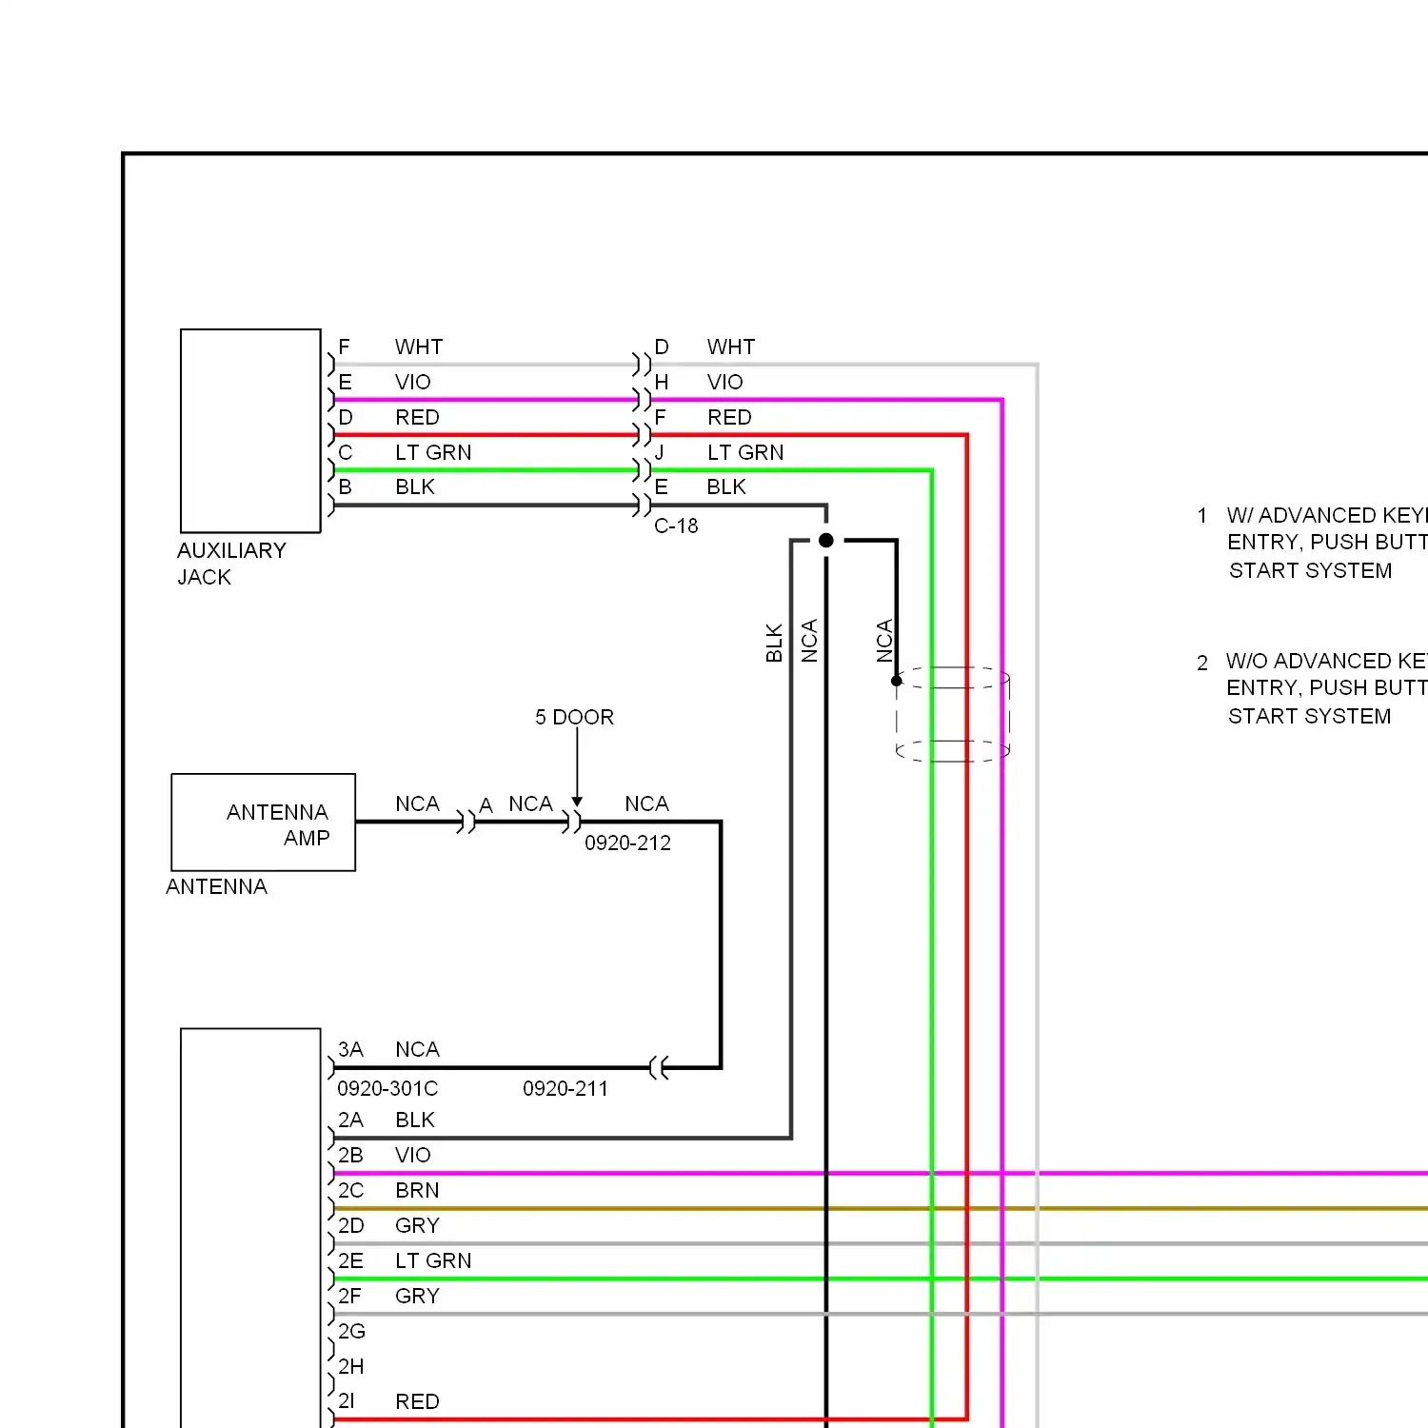The width and height of the screenshot is (1428, 1428).
Task: Click "BLK" beside pin 2A
Action: tap(415, 1120)
